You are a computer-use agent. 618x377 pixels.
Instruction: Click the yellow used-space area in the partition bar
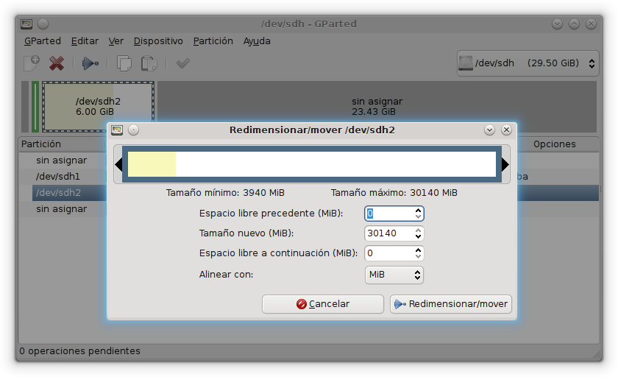coord(152,164)
